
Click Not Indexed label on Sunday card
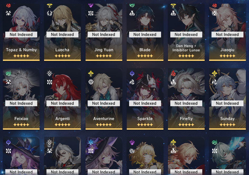click(227, 103)
